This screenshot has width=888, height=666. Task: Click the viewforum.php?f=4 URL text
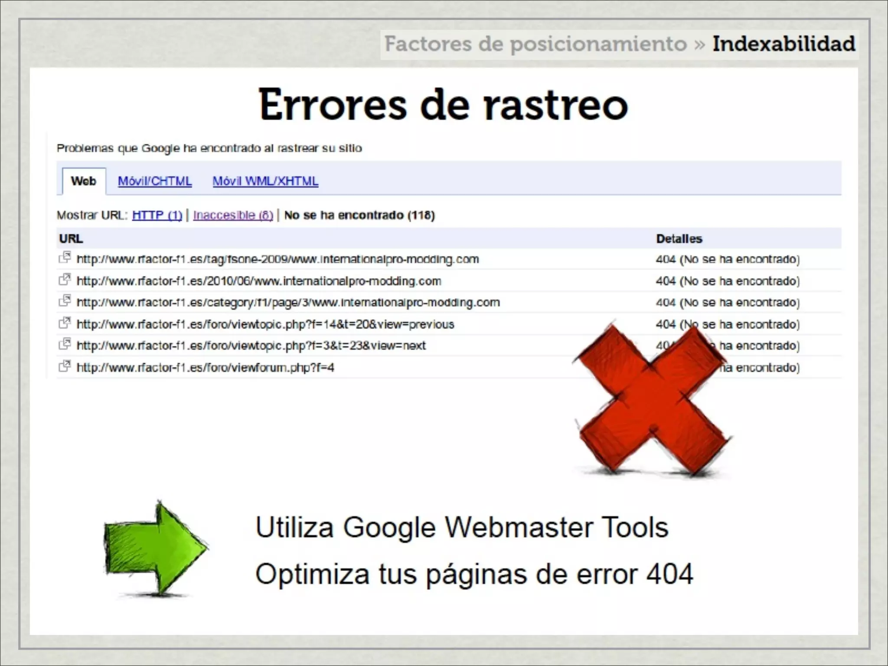click(x=205, y=368)
